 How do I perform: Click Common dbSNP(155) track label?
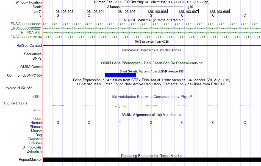pos(24,75)
